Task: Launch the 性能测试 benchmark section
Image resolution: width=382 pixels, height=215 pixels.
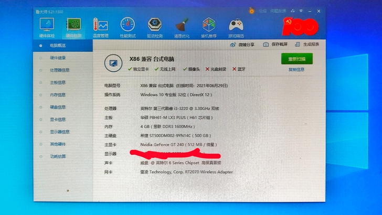Action: [128, 27]
